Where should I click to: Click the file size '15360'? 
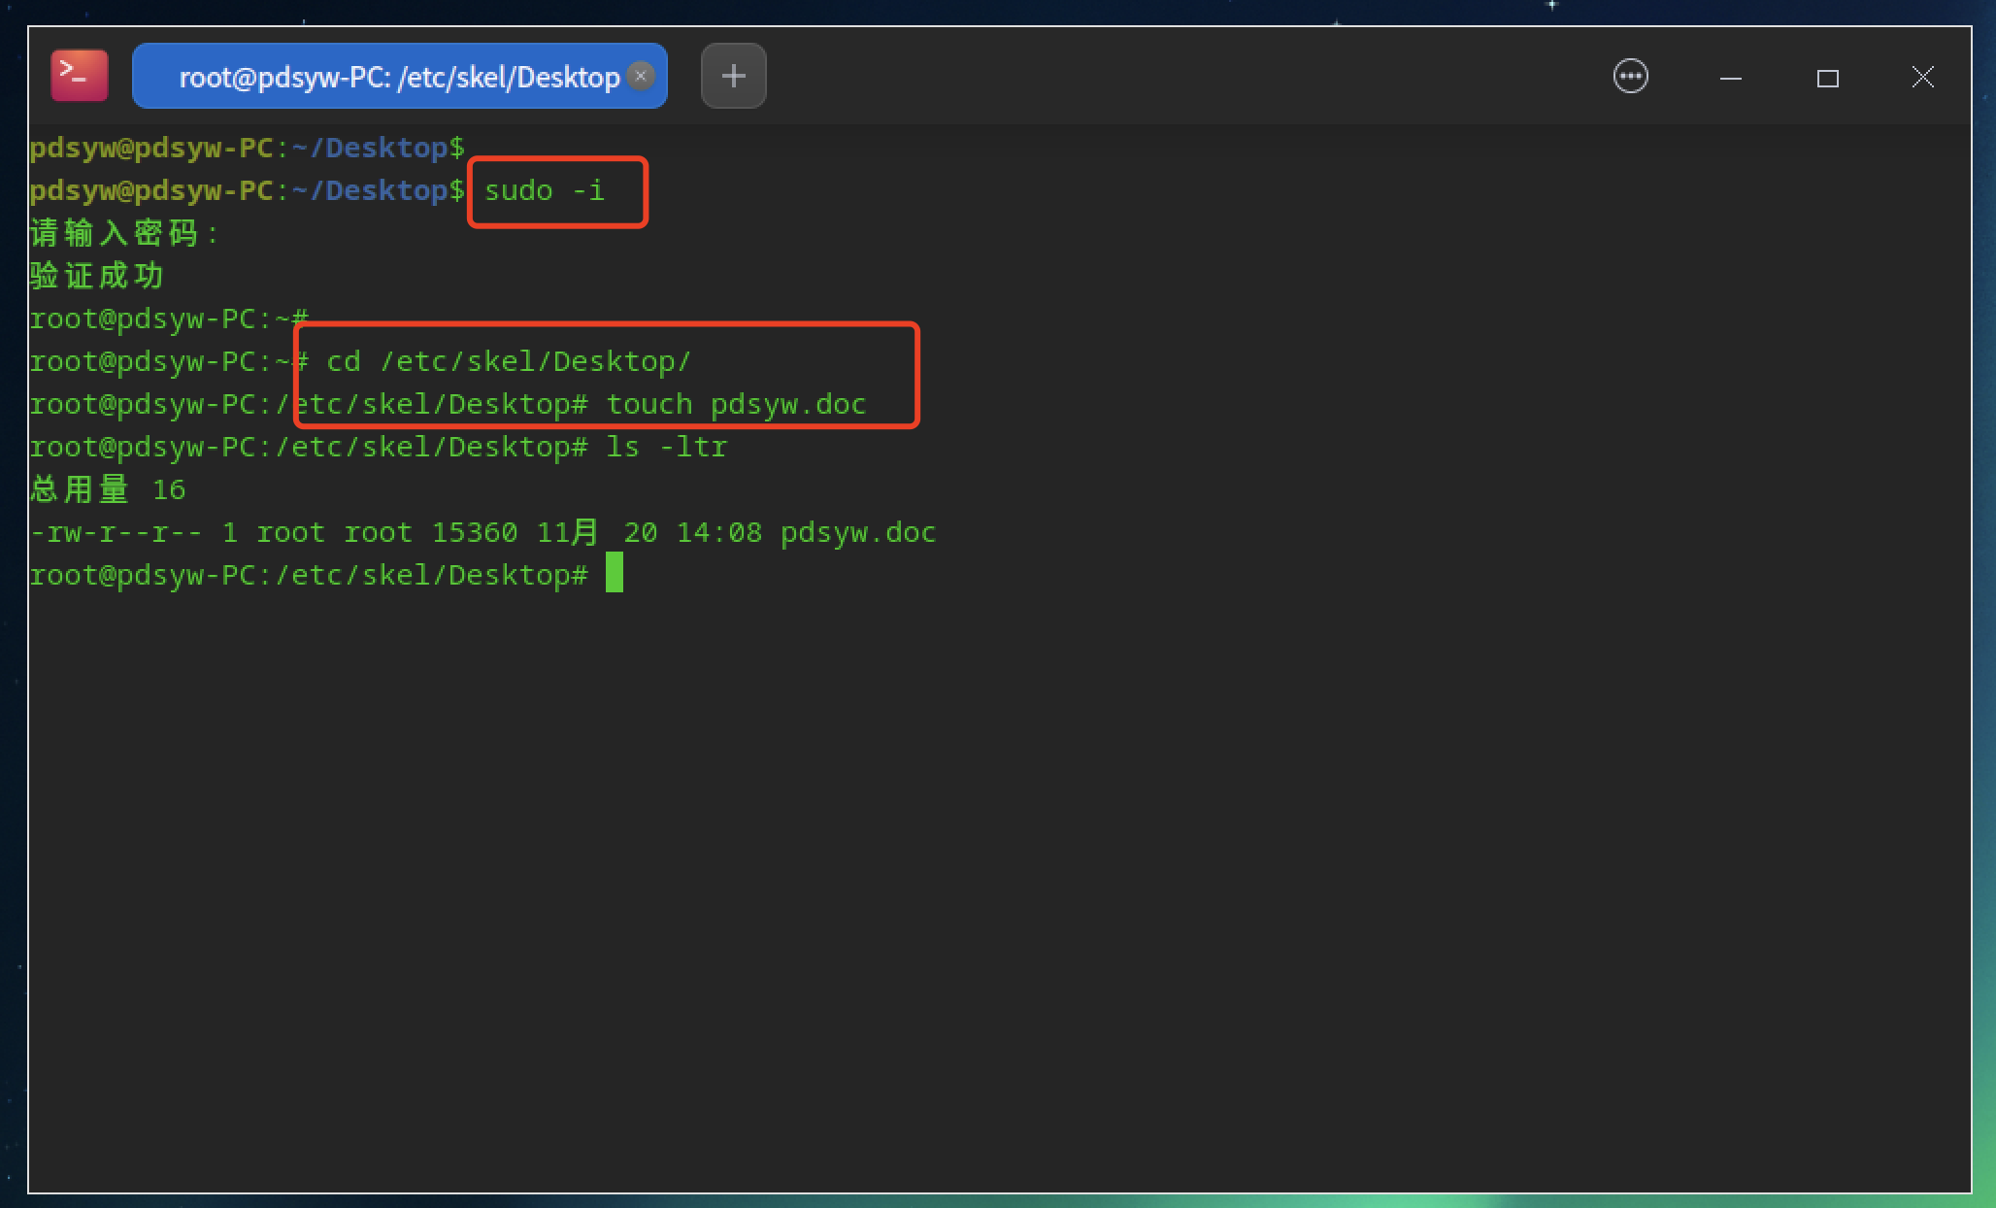click(x=475, y=532)
